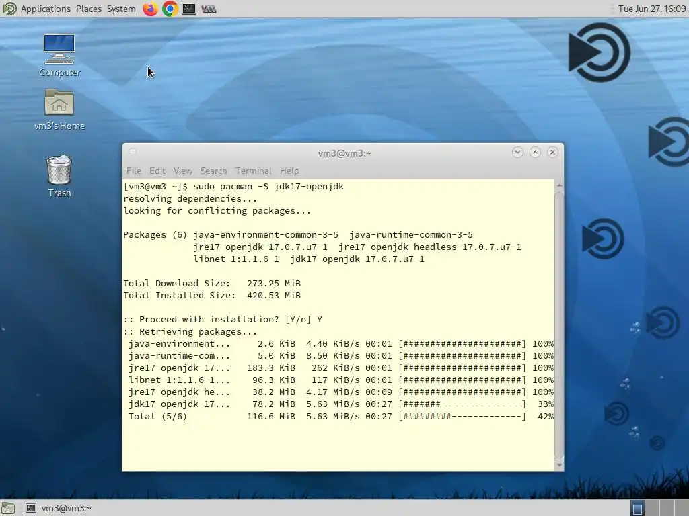Click the terminal vertical scrollbar track

coord(559,325)
